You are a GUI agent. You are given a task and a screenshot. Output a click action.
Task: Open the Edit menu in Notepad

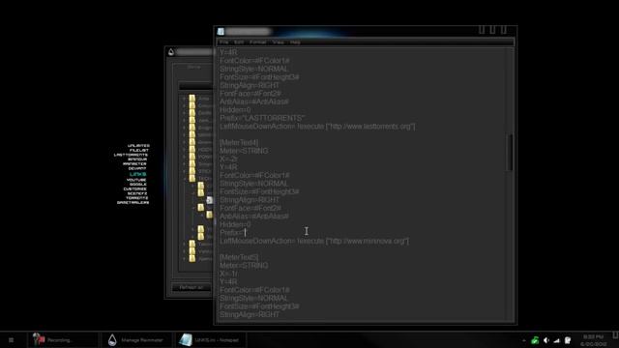click(x=239, y=42)
